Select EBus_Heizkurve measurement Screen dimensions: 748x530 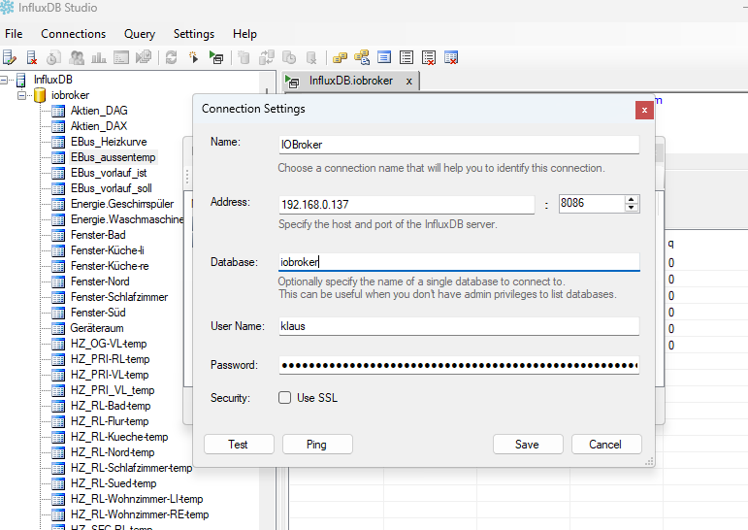(109, 142)
